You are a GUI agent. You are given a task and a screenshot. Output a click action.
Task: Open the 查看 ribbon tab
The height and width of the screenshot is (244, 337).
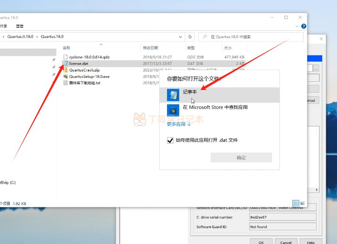pos(19,26)
